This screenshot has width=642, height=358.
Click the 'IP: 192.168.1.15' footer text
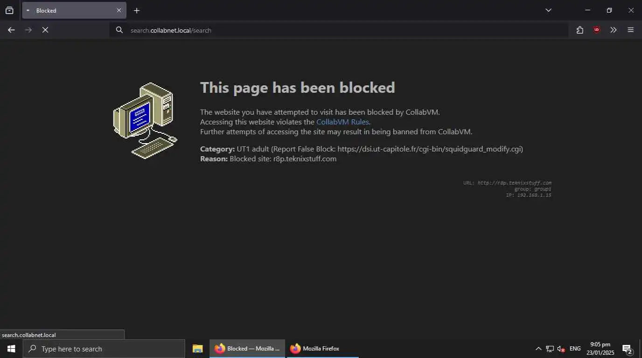click(x=529, y=195)
